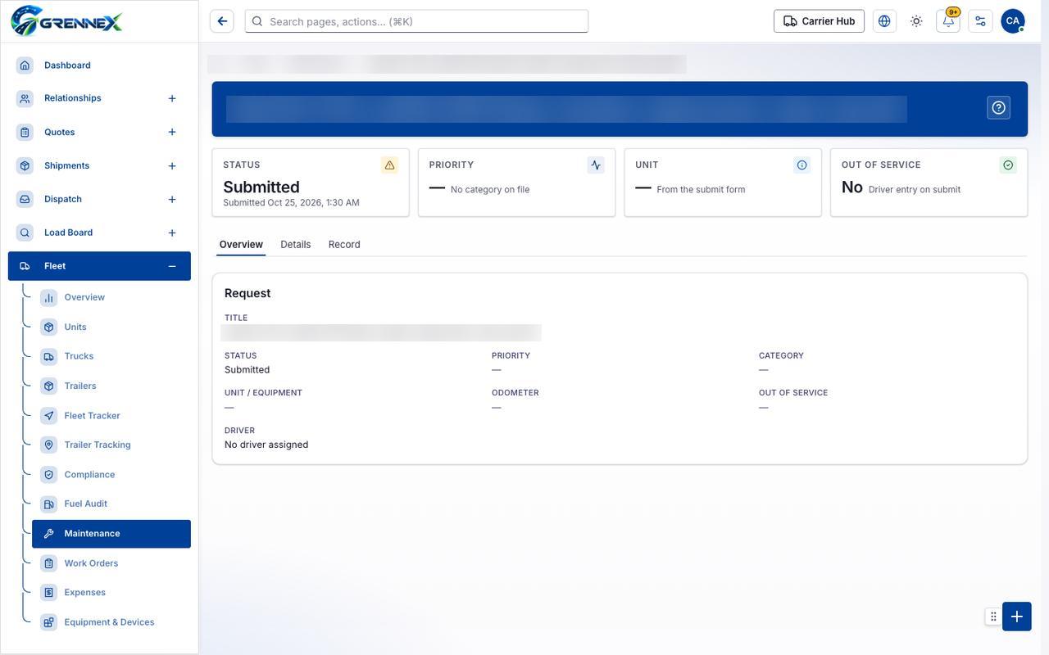Select Maintenance in Fleet menu
1049x655 pixels.
click(111, 534)
